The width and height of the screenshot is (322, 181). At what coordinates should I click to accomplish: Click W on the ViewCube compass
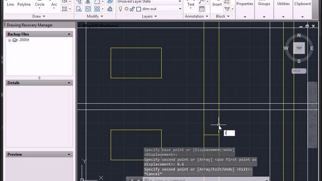point(286,48)
